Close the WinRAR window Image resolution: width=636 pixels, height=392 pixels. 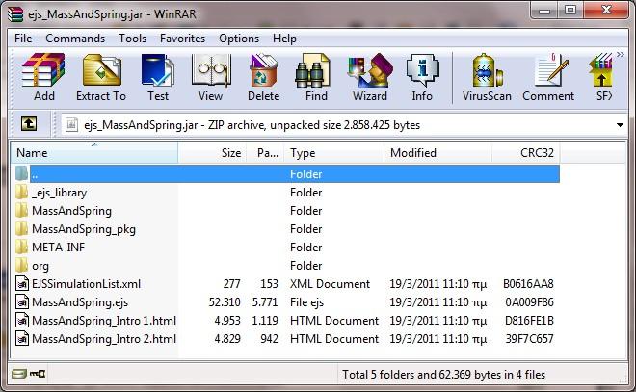[x=606, y=11]
